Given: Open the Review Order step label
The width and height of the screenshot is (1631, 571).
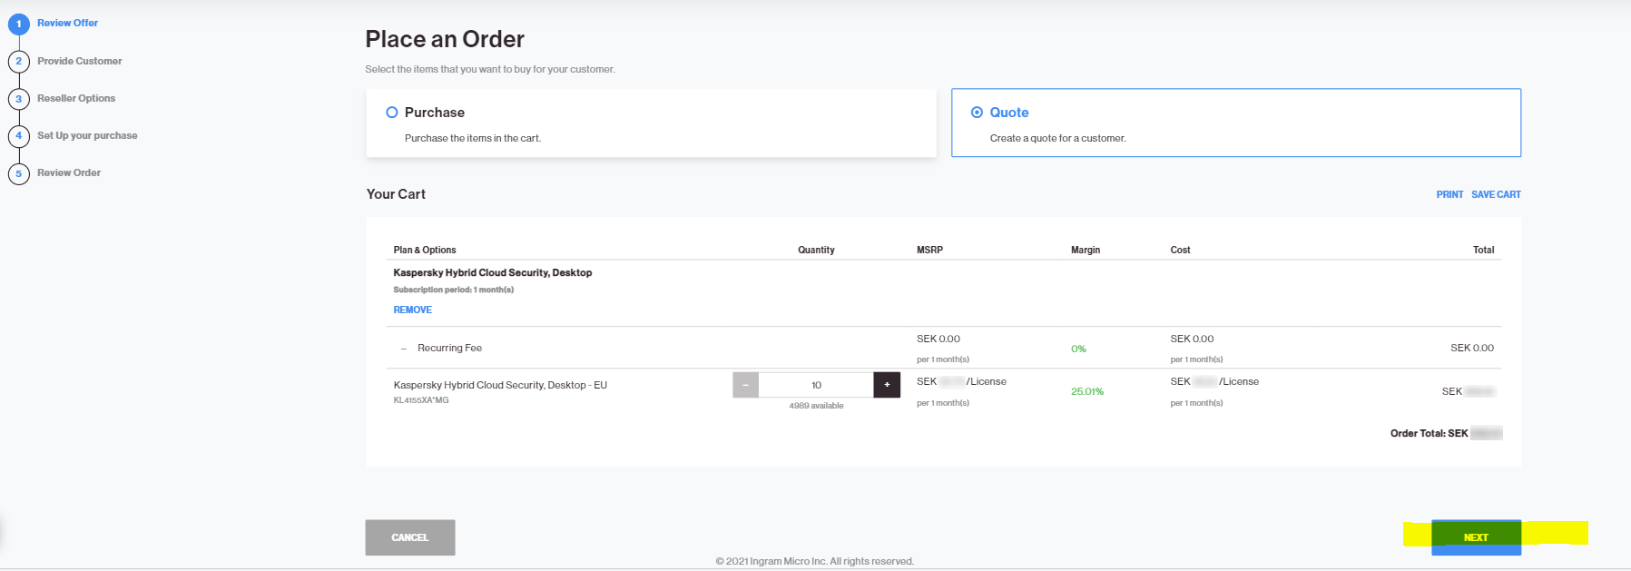Looking at the screenshot, I should point(69,172).
